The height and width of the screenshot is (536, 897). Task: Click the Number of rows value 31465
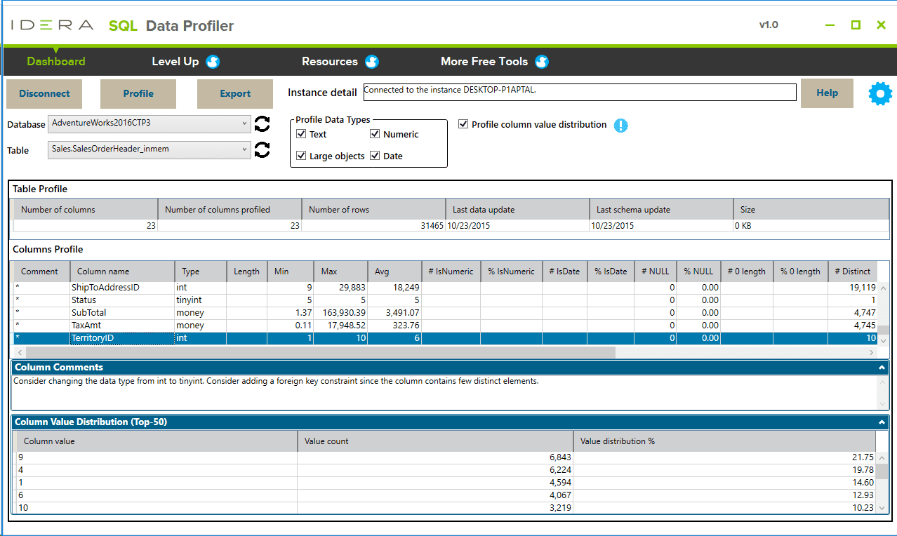373,226
